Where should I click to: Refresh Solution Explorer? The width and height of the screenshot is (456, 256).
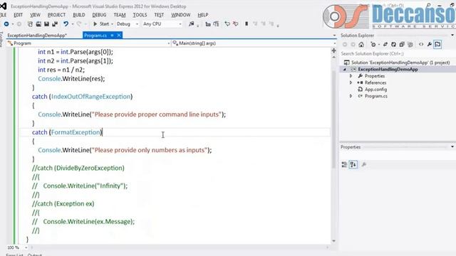coord(393,44)
